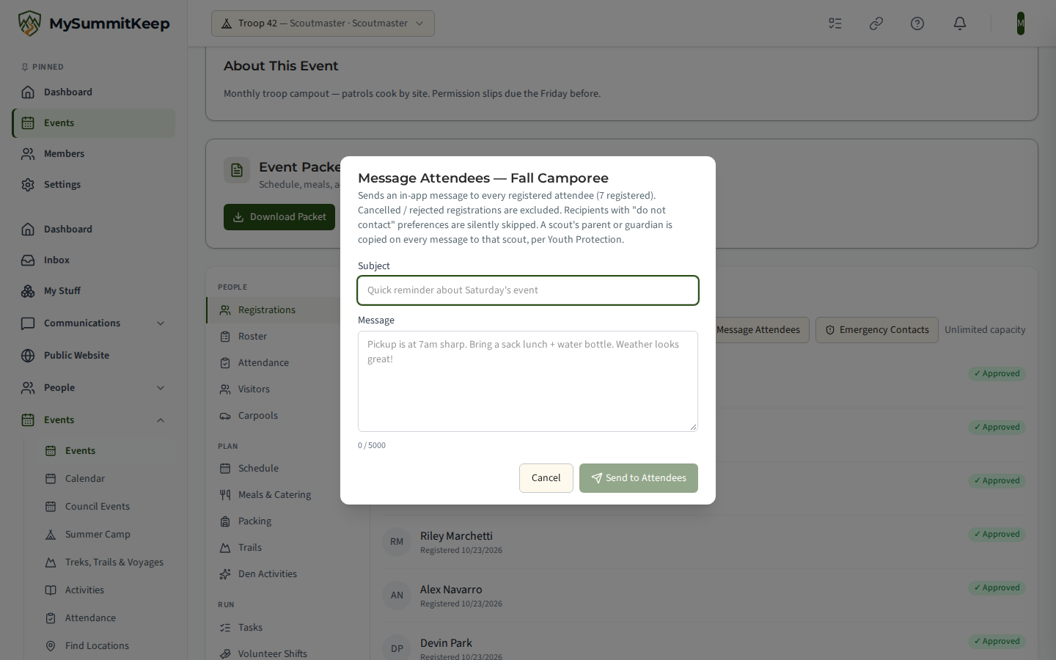Open Treks, Trails & Voyages

click(x=106, y=562)
